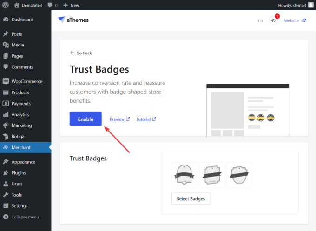The width and height of the screenshot is (316, 231).
Task: Click external link icon beside Website
Action: (304, 20)
